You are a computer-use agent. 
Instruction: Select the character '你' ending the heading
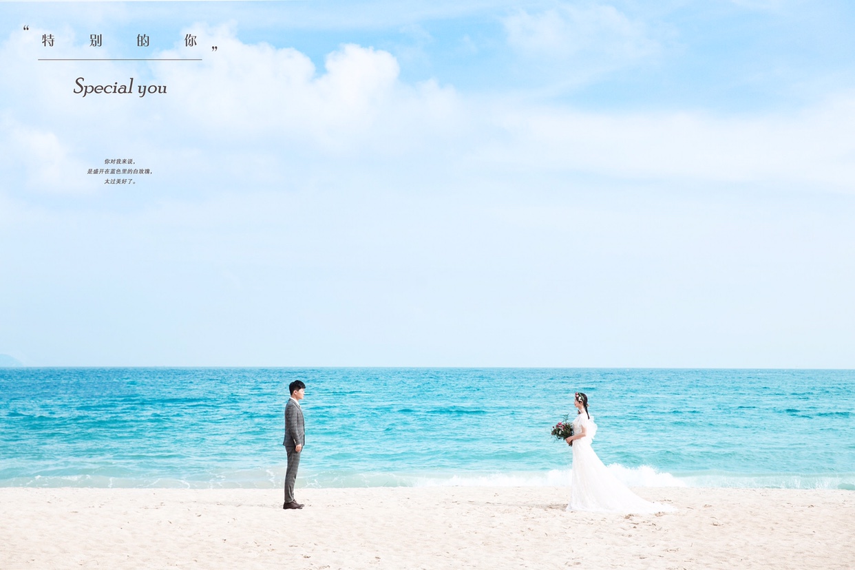191,41
